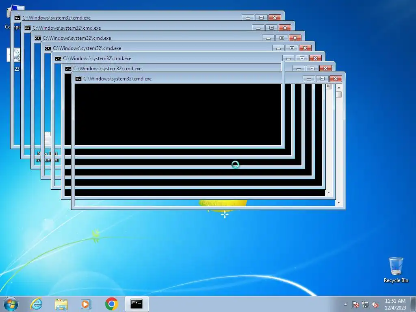Click title text of the uppermost cmd.exe window
Viewport: 416px width, 312px height.
(56, 18)
